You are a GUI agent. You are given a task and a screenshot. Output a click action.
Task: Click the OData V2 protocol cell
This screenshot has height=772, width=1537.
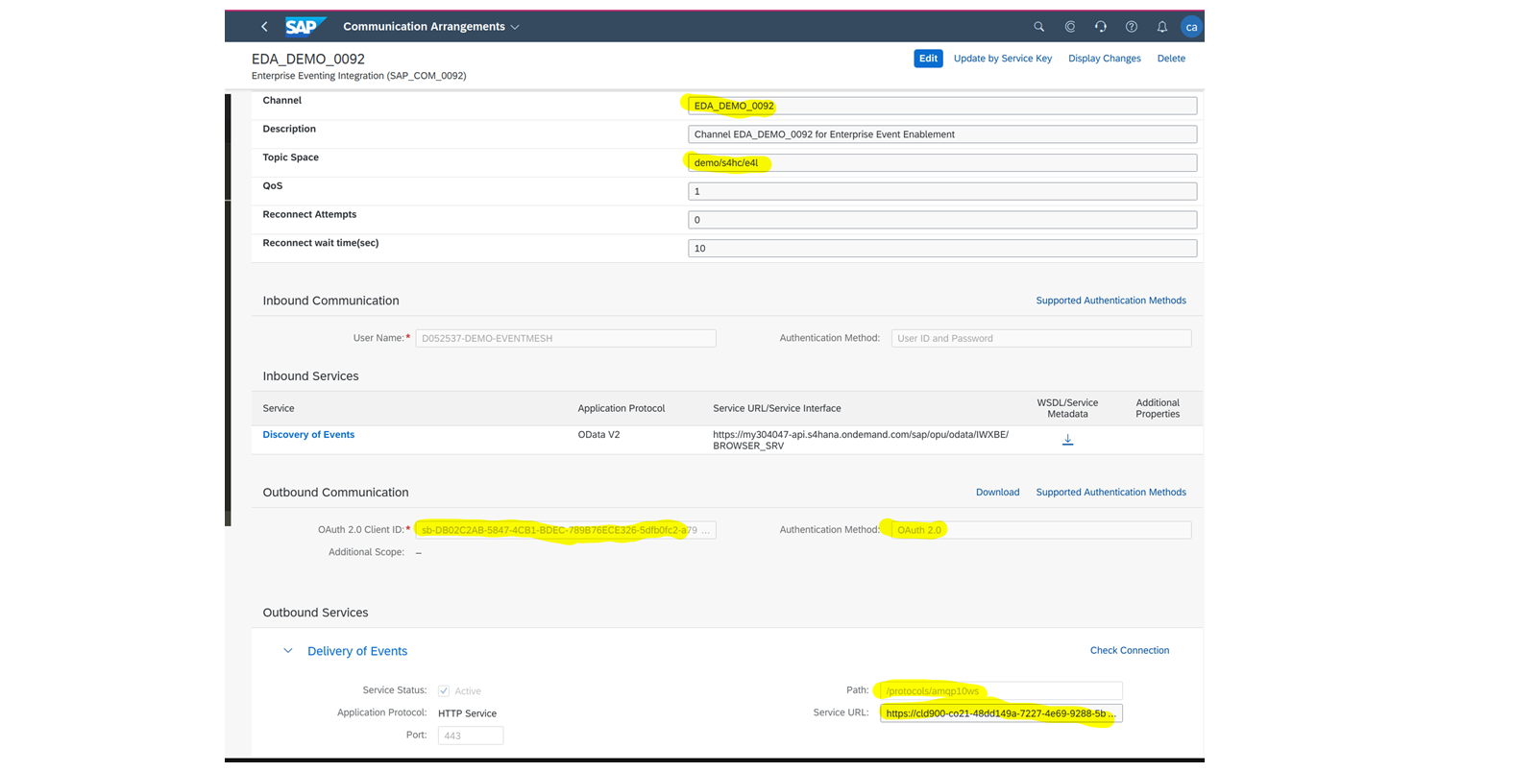[x=598, y=435]
